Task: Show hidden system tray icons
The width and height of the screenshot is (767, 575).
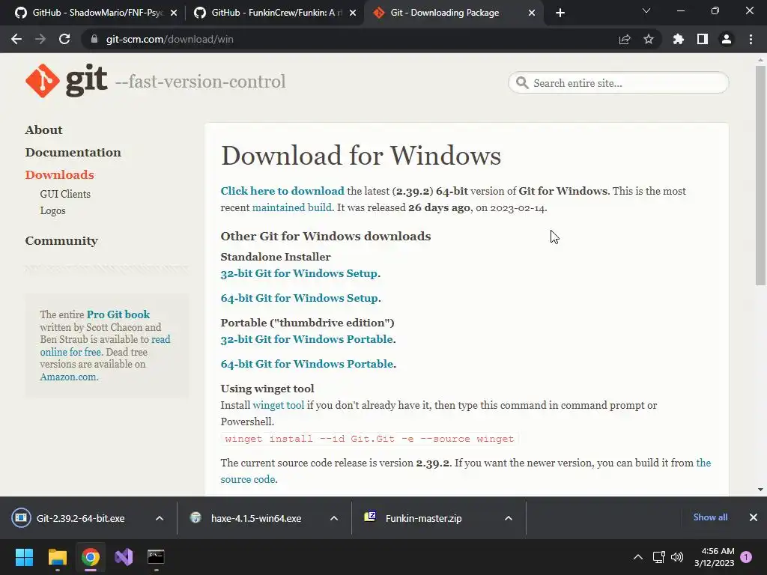Action: pyautogui.click(x=638, y=557)
